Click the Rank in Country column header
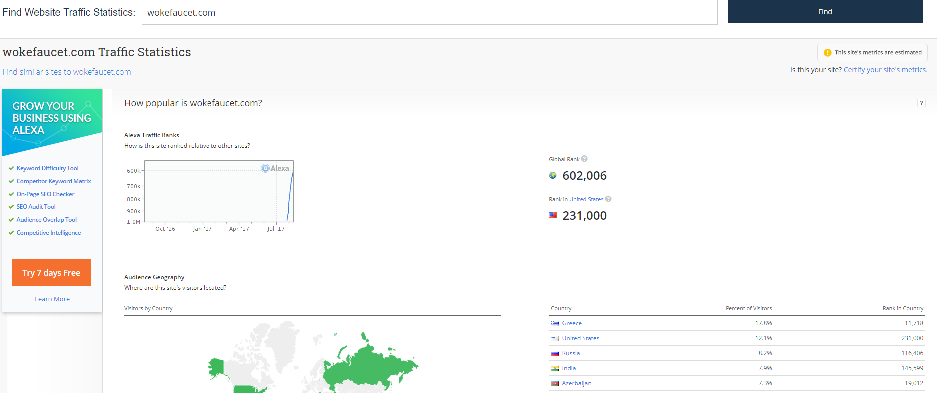 pyautogui.click(x=903, y=308)
